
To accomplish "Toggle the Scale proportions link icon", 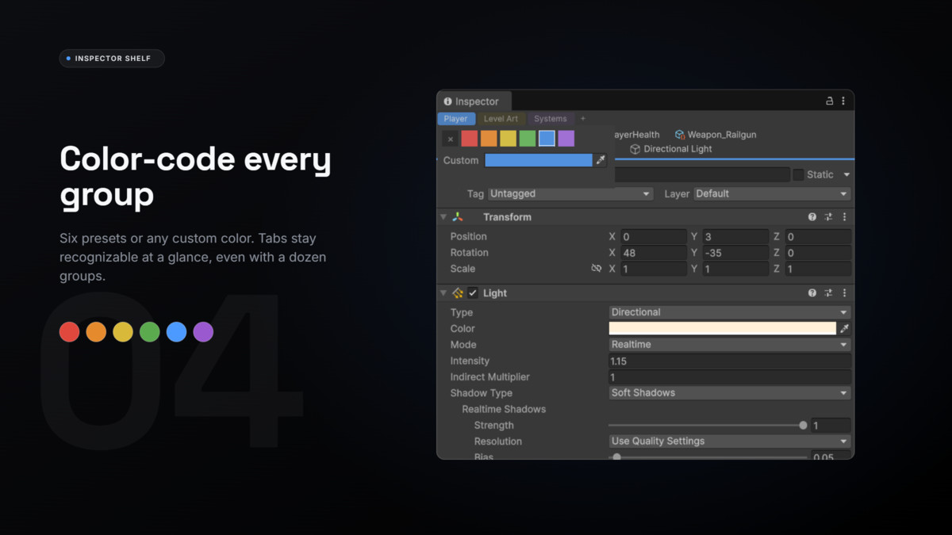I will [597, 269].
